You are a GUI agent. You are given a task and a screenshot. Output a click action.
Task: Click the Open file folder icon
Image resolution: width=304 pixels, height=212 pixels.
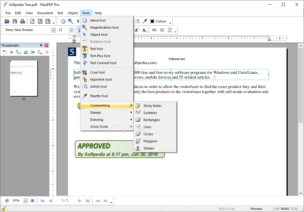tap(7, 21)
